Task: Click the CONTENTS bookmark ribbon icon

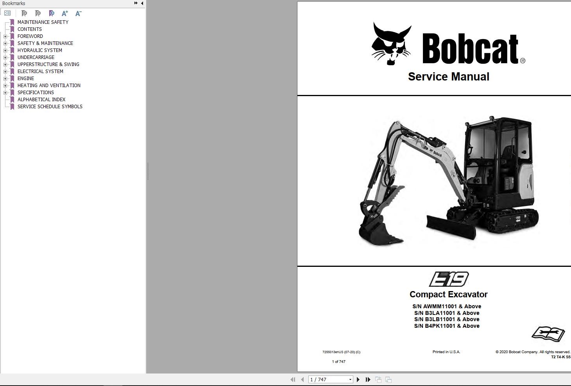Action: pyautogui.click(x=12, y=29)
